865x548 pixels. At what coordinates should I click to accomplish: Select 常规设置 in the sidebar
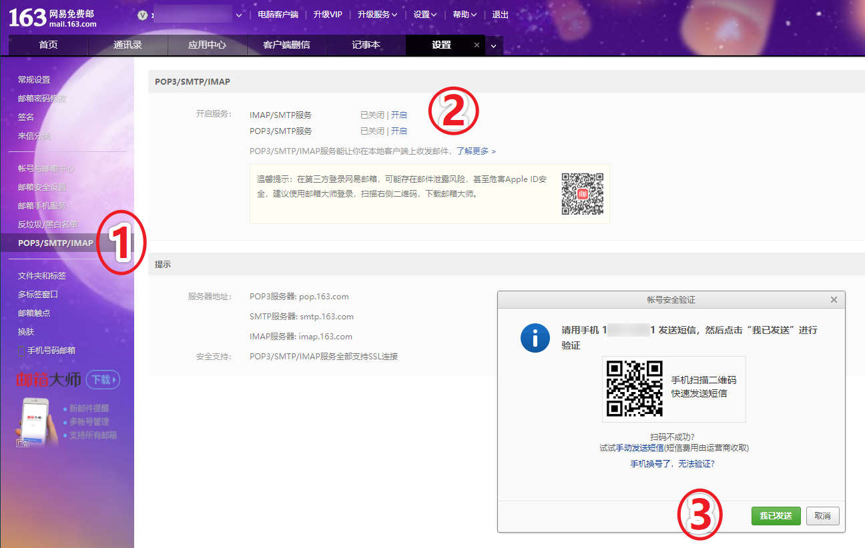pos(34,79)
